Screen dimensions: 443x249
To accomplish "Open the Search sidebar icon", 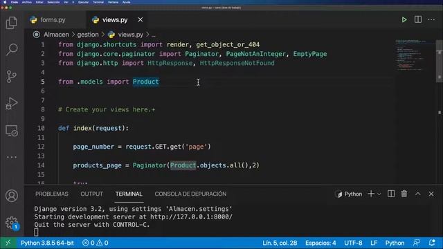I will [12, 49].
